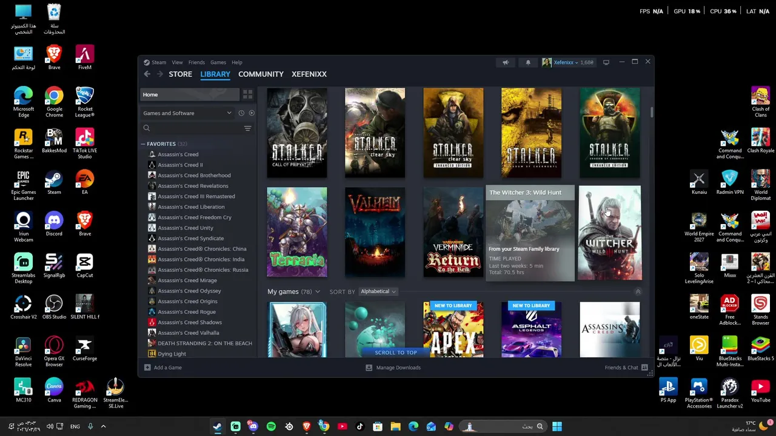The height and width of the screenshot is (436, 776).
Task: Open File Explorer from taskbar
Action: [395, 426]
